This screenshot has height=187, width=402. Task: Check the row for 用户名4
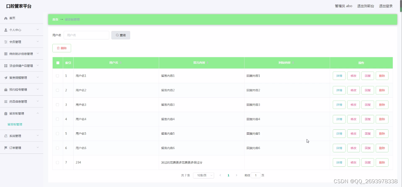[x=57, y=119]
